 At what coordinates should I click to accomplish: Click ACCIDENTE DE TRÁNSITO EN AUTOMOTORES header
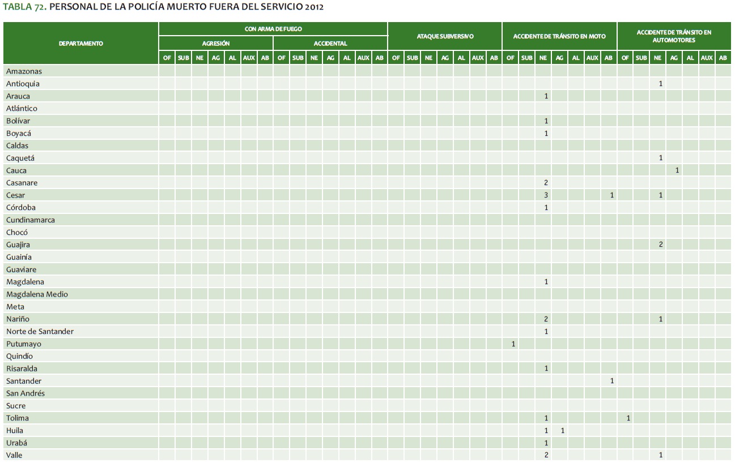pyautogui.click(x=674, y=36)
